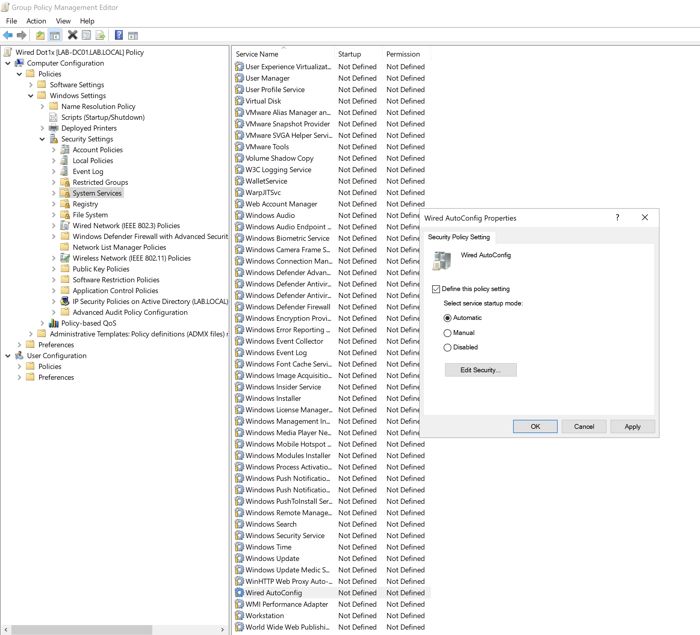Toggle Show/Hide Action Pane toolbar icon
The width and height of the screenshot is (700, 635).
click(133, 35)
